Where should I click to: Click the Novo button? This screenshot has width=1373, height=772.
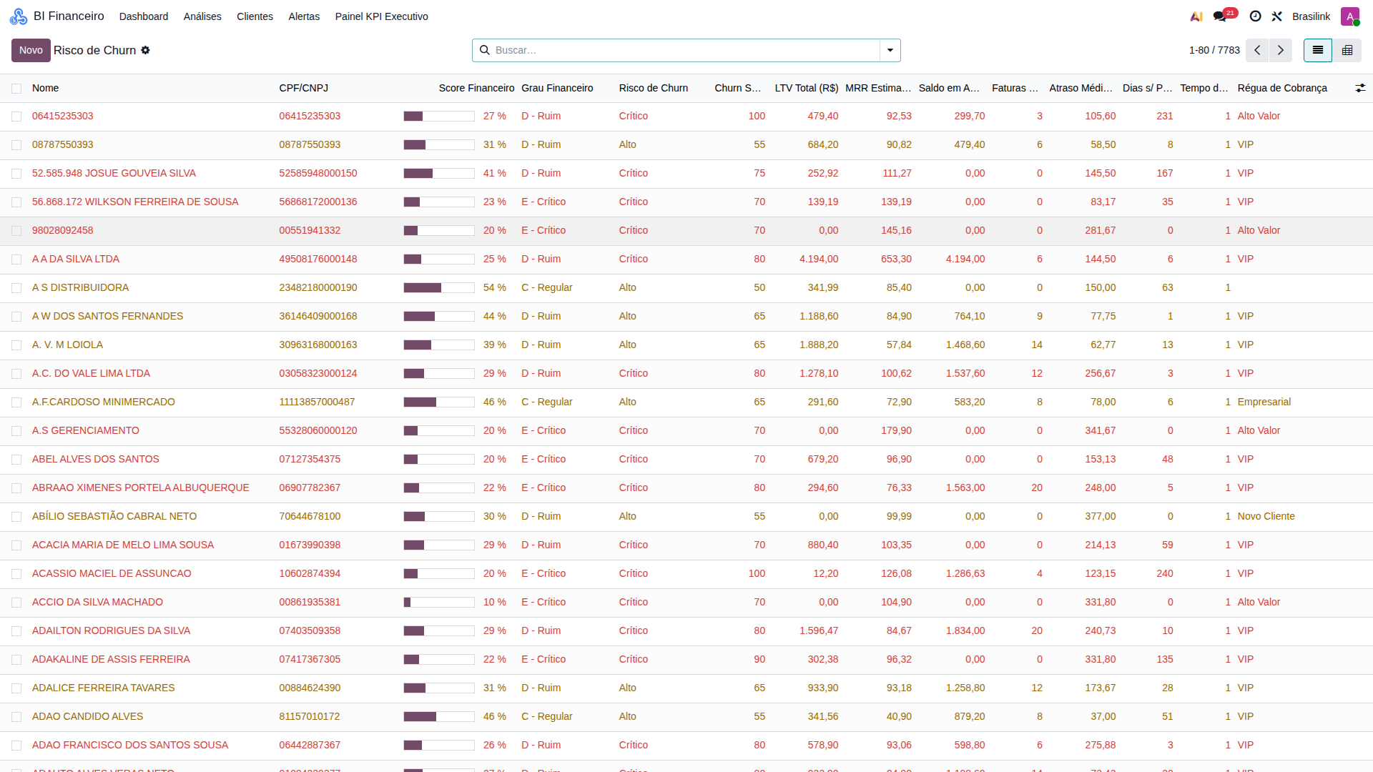click(31, 50)
